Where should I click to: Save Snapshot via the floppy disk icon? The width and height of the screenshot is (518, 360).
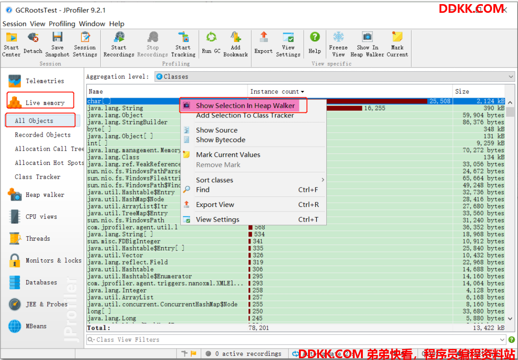click(x=57, y=44)
